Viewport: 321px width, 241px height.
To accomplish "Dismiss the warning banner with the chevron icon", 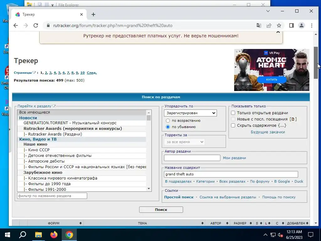I will click(278, 32).
